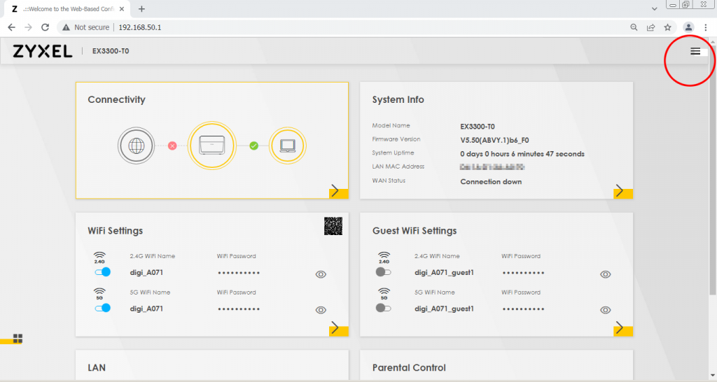Click the browser zoom magnifier icon
The width and height of the screenshot is (717, 382).
[x=634, y=27]
